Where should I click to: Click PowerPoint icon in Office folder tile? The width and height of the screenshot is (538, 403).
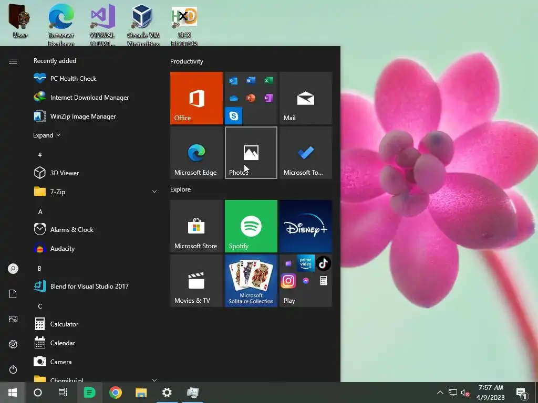(x=251, y=98)
